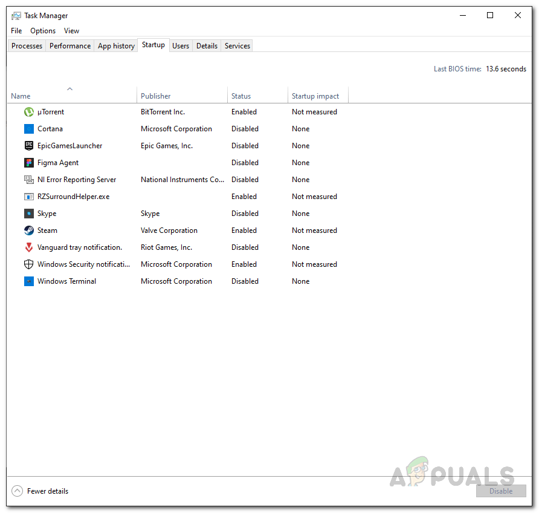Image resolution: width=539 pixels, height=513 pixels.
Task: Maximize the Task Manager window
Action: pos(490,15)
